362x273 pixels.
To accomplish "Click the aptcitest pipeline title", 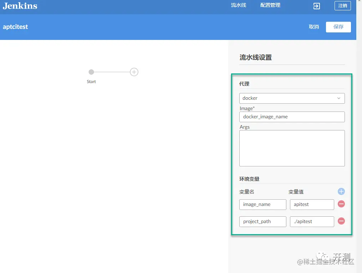I will point(15,27).
